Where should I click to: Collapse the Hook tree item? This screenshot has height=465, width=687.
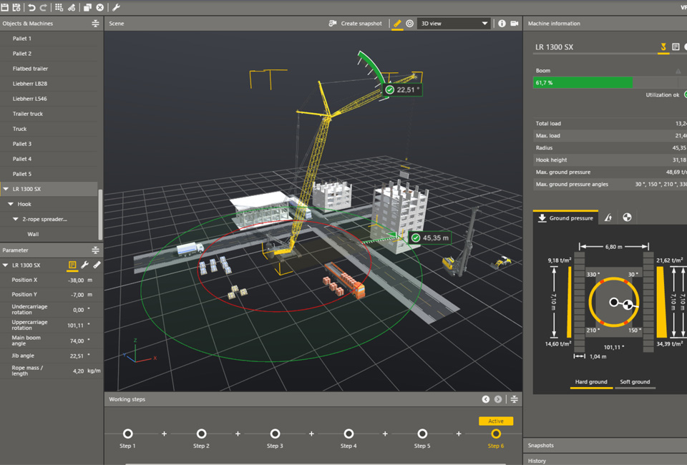(11, 205)
